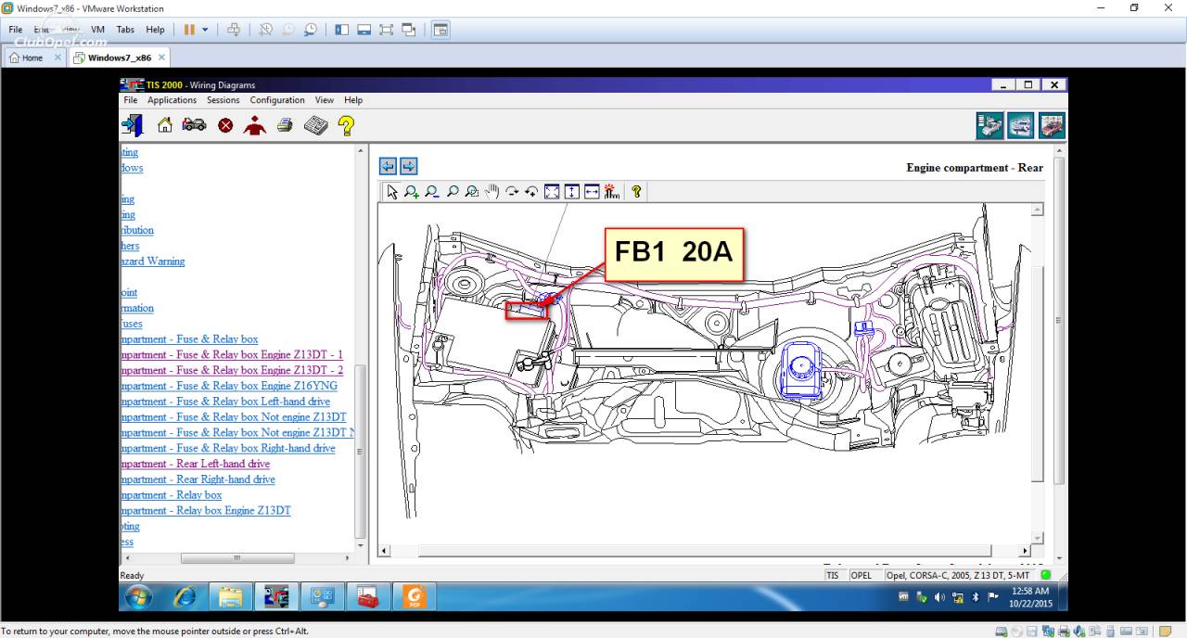The height and width of the screenshot is (638, 1187).
Task: Open the Applications menu
Action: (172, 100)
